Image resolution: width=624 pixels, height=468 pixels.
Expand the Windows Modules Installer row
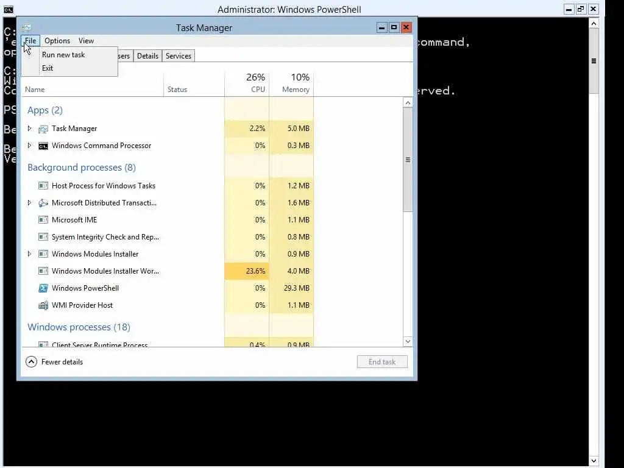[x=29, y=254]
